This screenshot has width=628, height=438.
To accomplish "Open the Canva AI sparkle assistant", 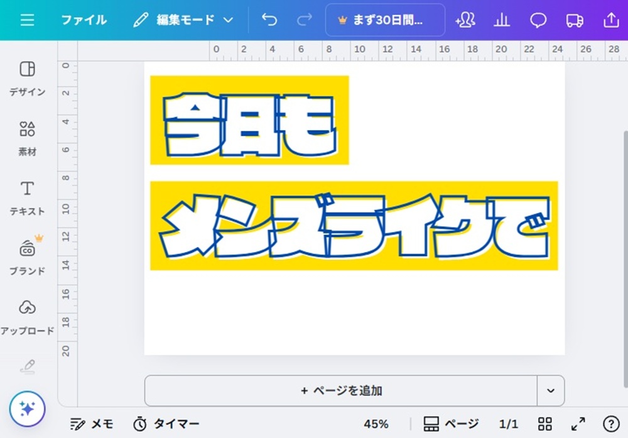I will [27, 408].
